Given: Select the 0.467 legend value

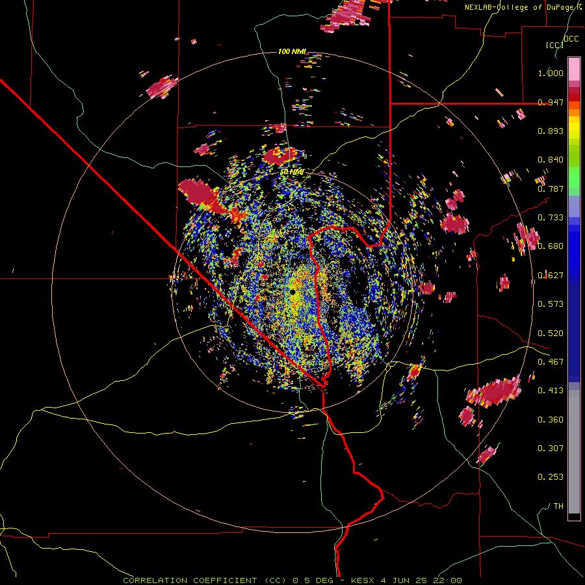Looking at the screenshot, I should point(551,362).
